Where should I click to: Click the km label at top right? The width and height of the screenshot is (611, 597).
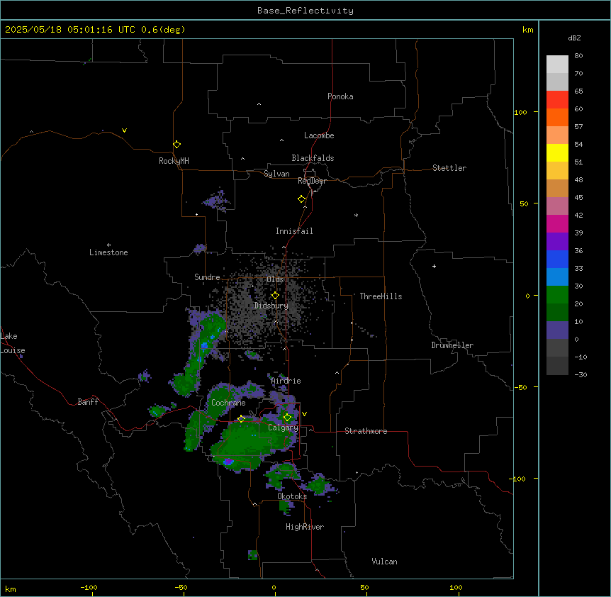[527, 30]
